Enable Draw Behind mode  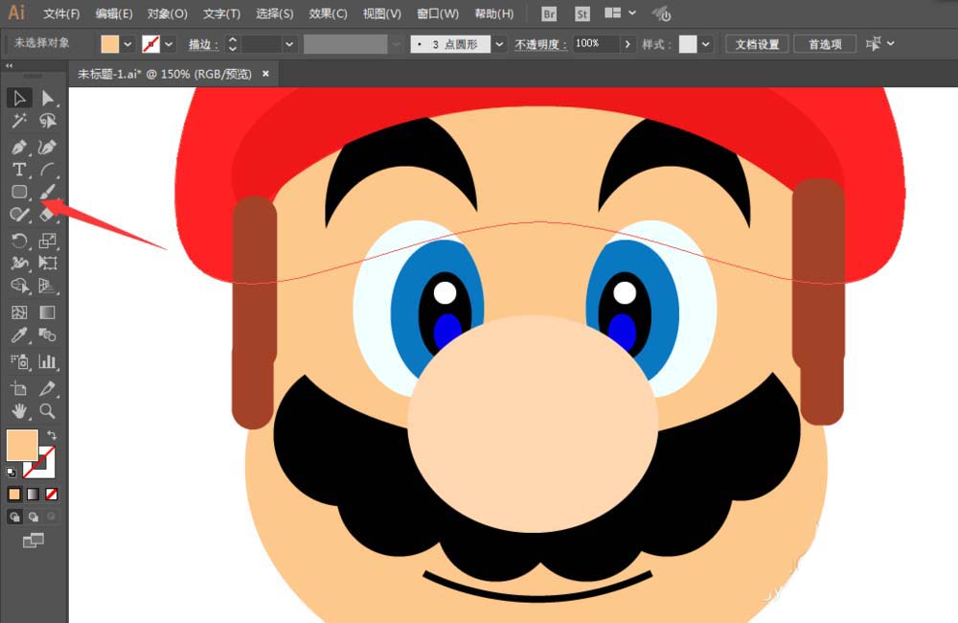[33, 518]
